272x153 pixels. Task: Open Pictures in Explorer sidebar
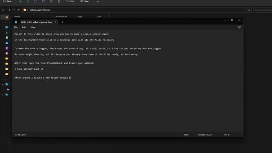tap(7, 43)
